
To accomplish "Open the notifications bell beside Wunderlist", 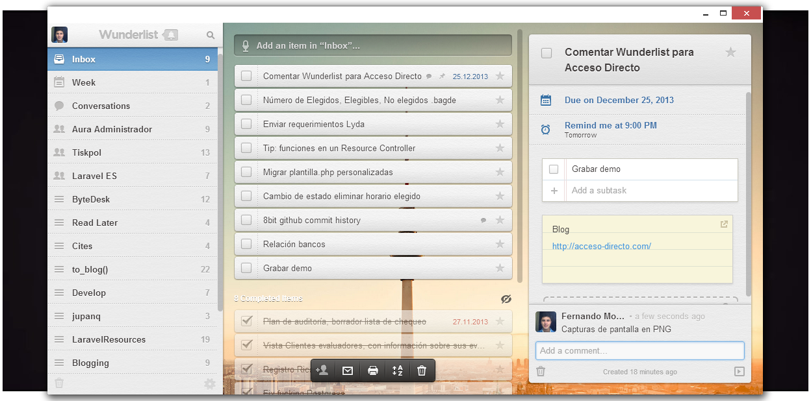I will pyautogui.click(x=170, y=35).
